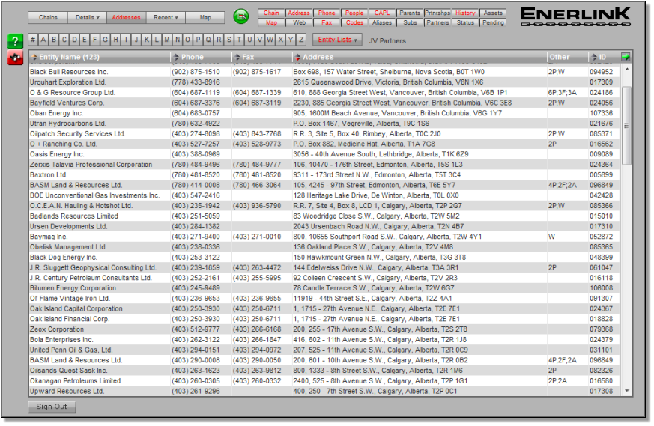Viewport: 654px width, 426px height.
Task: Toggle the Address column option
Action: (299, 13)
